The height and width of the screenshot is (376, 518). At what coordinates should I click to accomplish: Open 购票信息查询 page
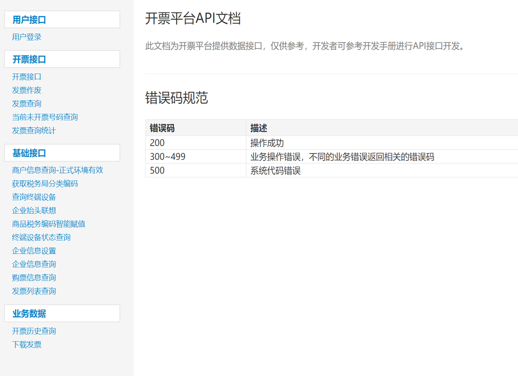pos(34,278)
